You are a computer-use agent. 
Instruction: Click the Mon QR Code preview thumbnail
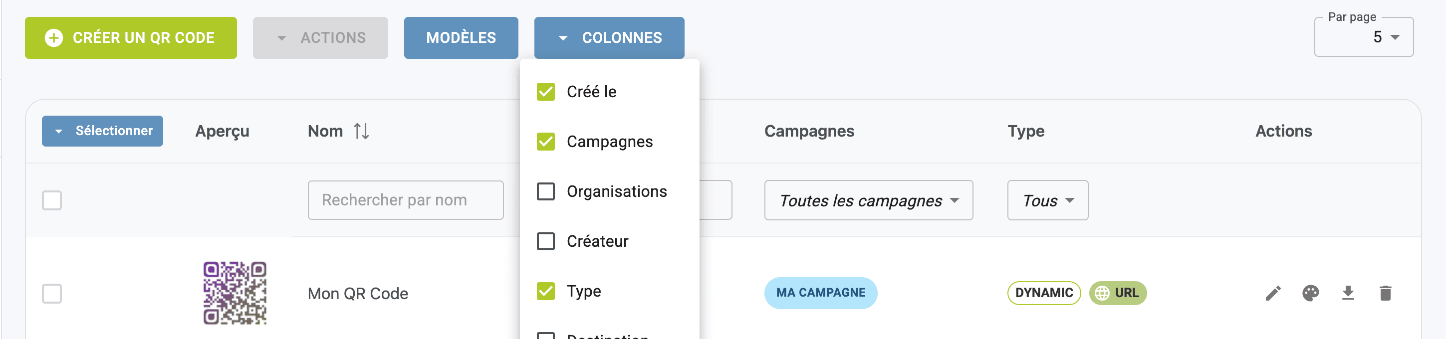(x=235, y=293)
